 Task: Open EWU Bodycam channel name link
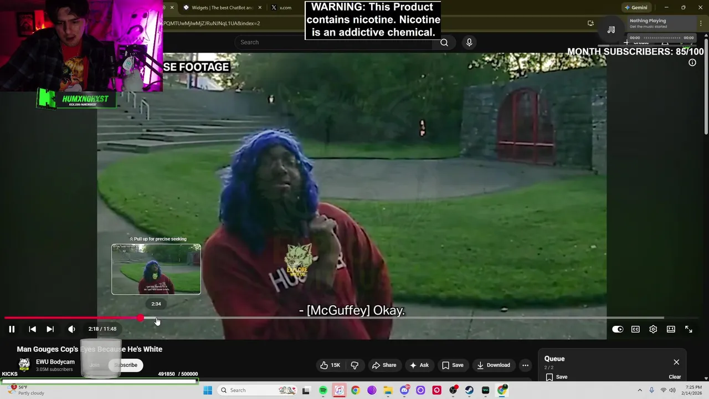tap(55, 362)
